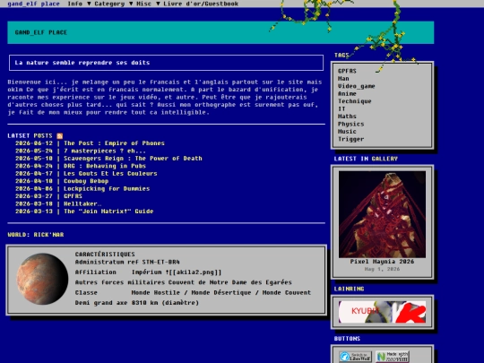Select the Video_game tag
The height and width of the screenshot is (363, 484).
click(356, 86)
